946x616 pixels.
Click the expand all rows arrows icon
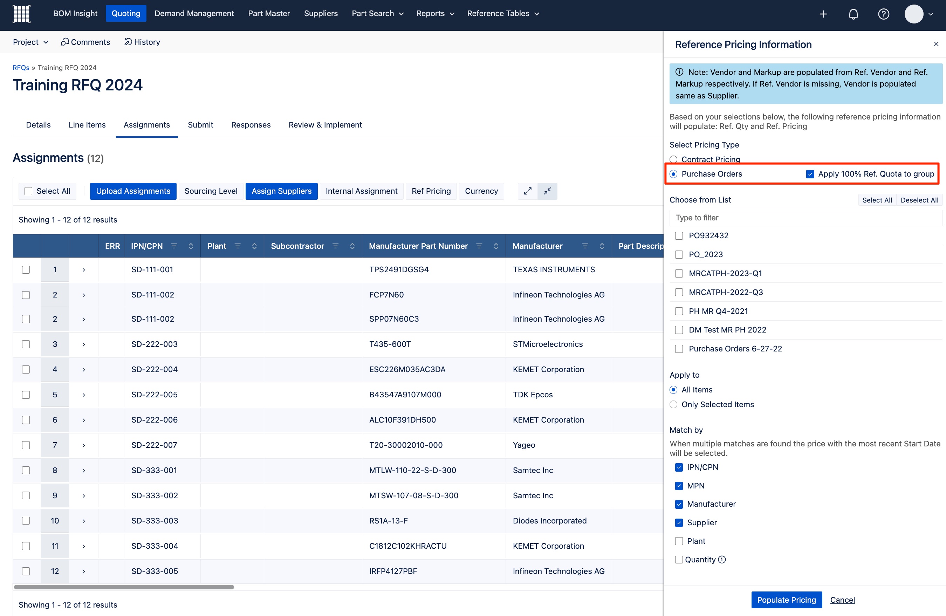[x=527, y=191]
